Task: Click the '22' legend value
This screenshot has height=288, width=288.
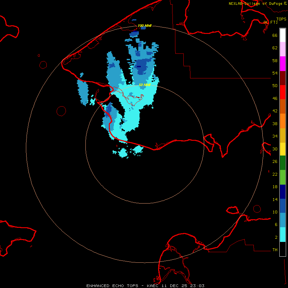Action: point(275,174)
